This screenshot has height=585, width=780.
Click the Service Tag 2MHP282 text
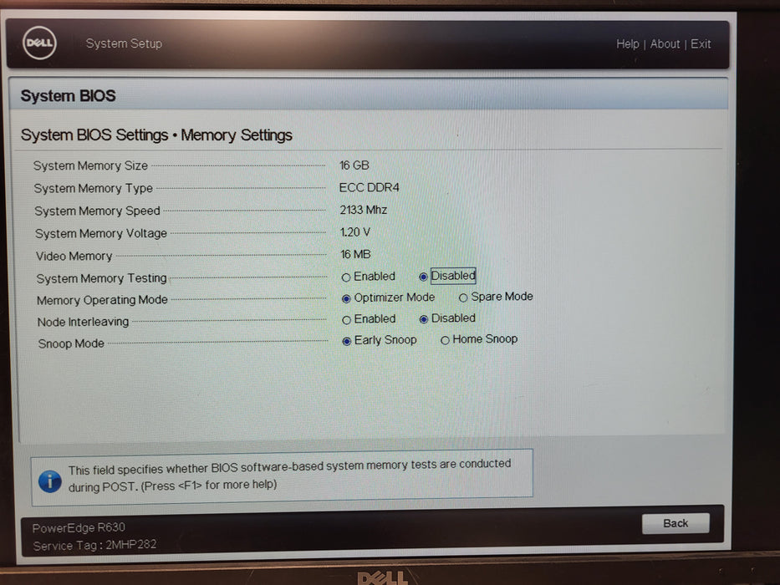pyautogui.click(x=94, y=545)
